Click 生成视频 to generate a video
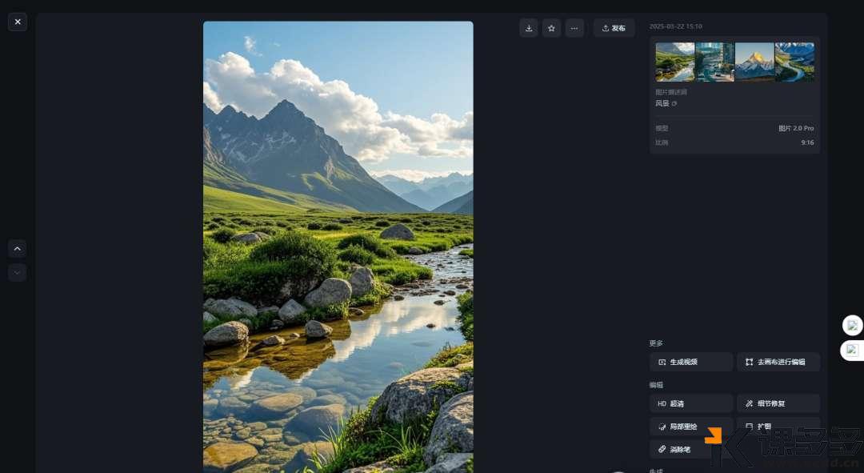Image resolution: width=864 pixels, height=473 pixels. pos(691,362)
